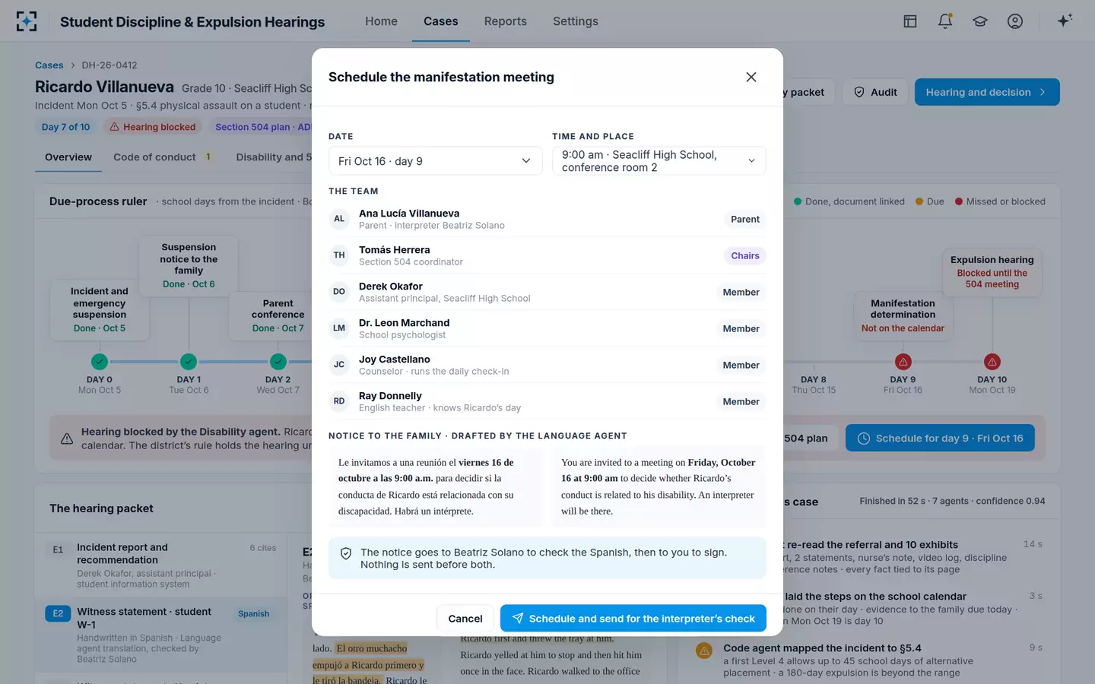Open the Reports menu
The height and width of the screenshot is (684, 1095).
coord(506,21)
